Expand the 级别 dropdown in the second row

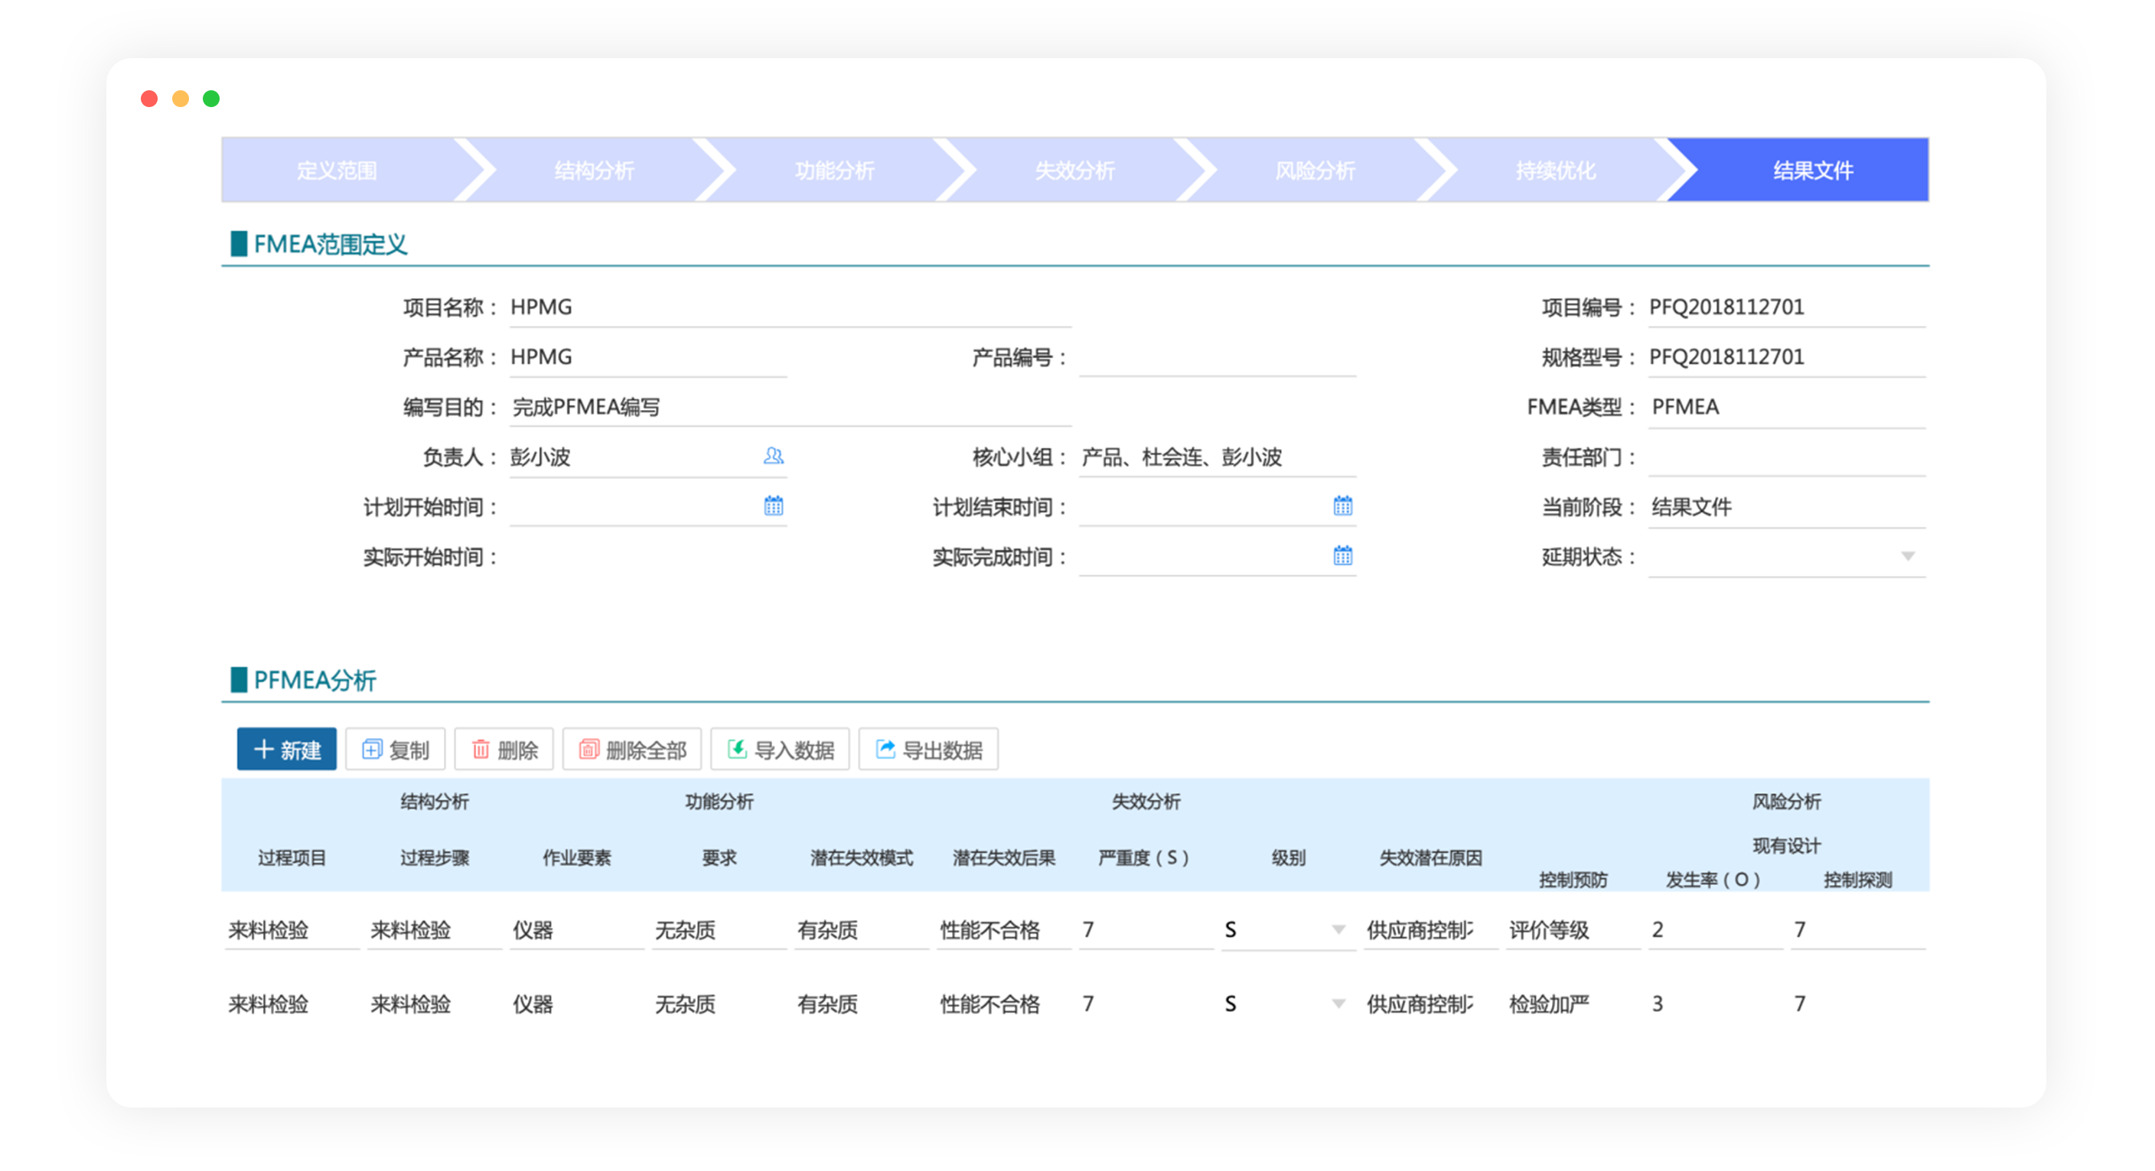(x=1340, y=1002)
